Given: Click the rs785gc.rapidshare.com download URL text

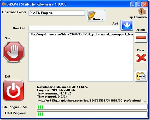Looking at the screenshot, I should coord(92,100).
